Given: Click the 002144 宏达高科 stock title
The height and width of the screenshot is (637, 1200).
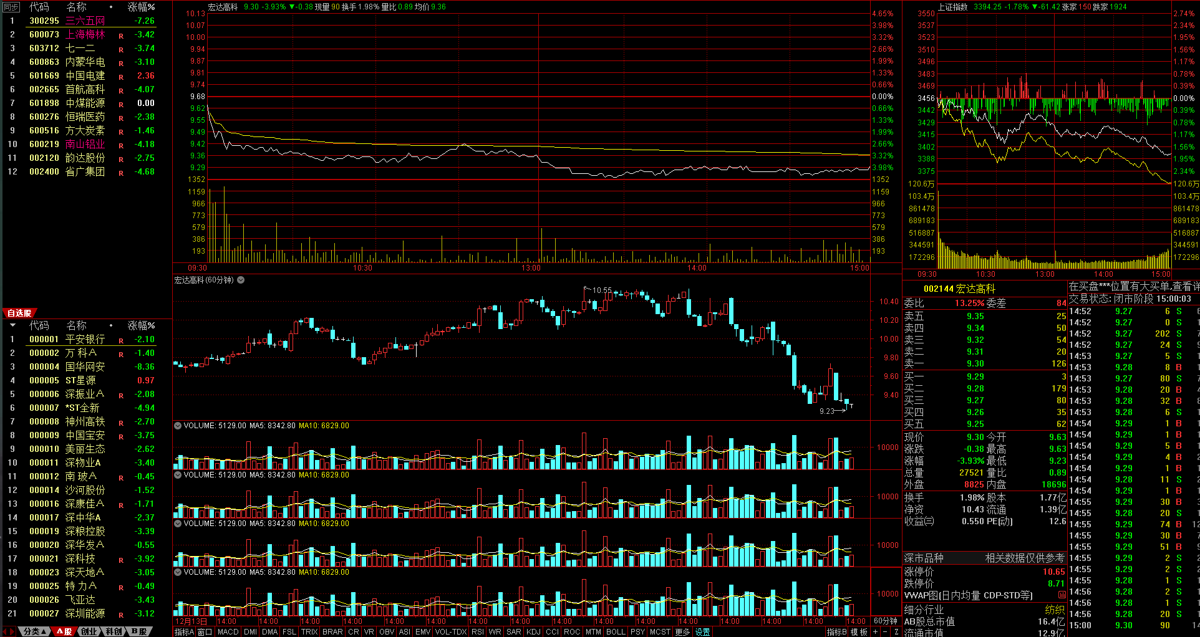Looking at the screenshot, I should (x=959, y=289).
